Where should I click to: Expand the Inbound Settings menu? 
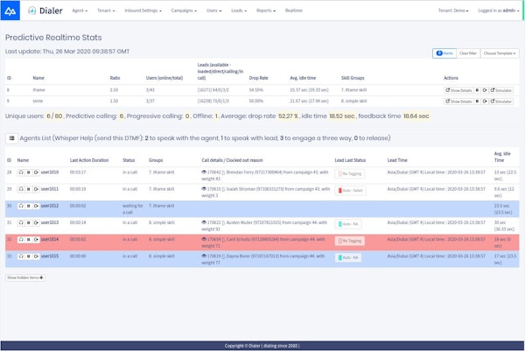tap(143, 11)
